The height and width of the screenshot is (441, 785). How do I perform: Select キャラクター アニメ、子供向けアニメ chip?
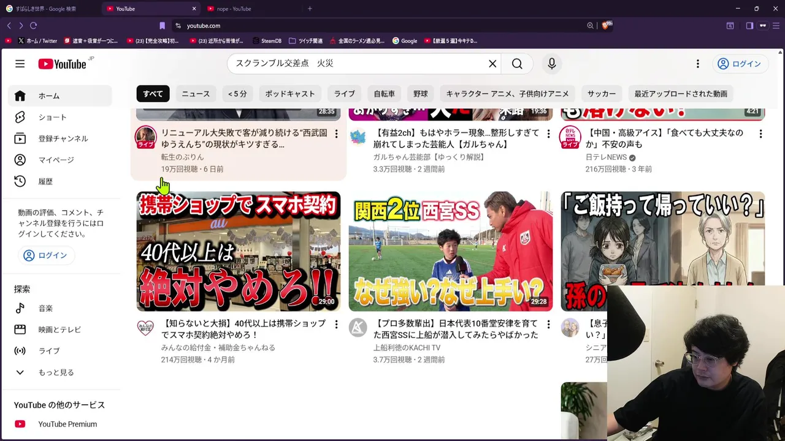click(x=507, y=94)
